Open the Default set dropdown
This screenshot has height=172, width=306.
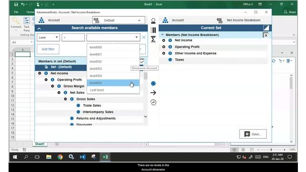[x=119, y=20]
